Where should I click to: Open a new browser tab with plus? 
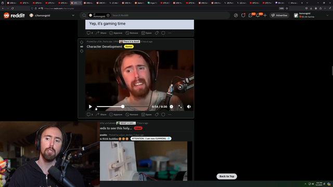point(302,3)
